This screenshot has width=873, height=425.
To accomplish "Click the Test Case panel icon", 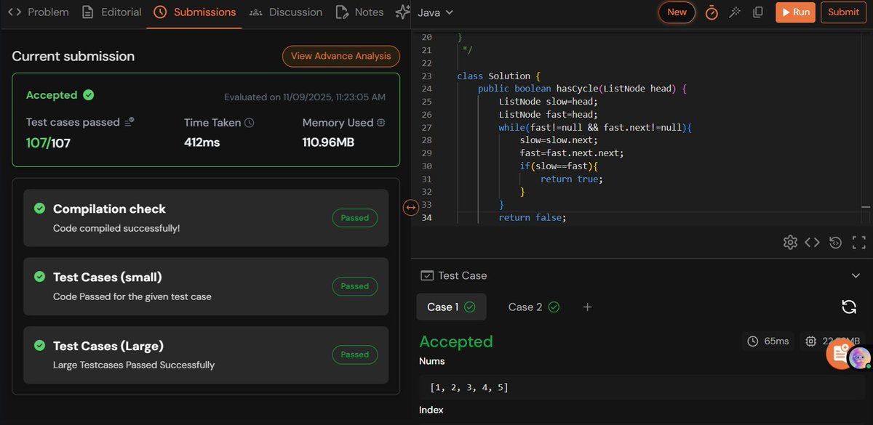I will [x=427, y=276].
